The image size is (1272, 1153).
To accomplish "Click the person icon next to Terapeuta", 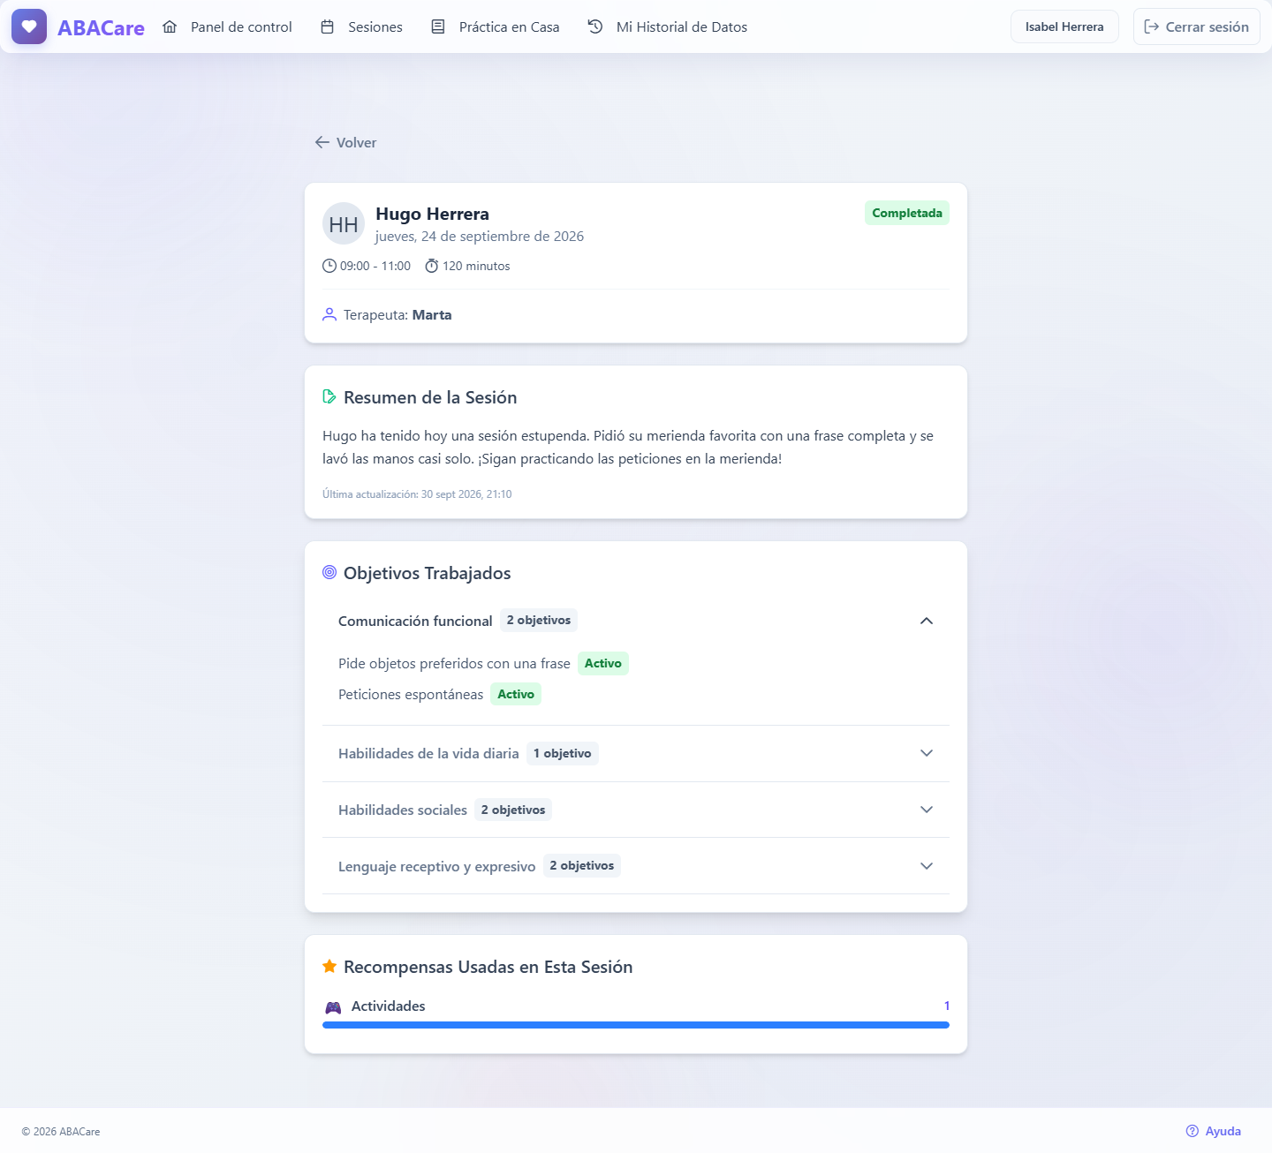I will (x=329, y=314).
